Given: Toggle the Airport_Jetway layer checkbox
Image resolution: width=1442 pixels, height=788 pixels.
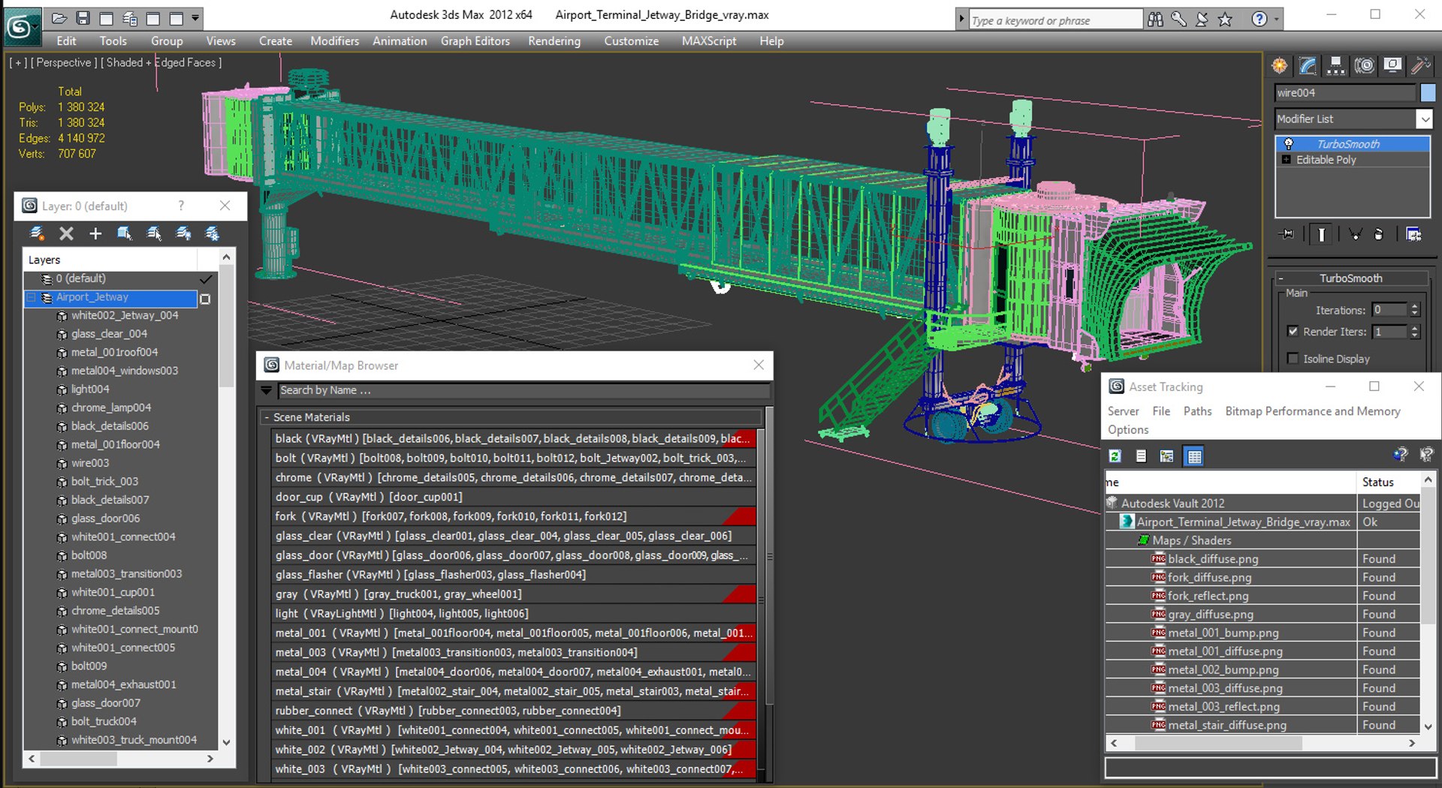Looking at the screenshot, I should point(205,299).
